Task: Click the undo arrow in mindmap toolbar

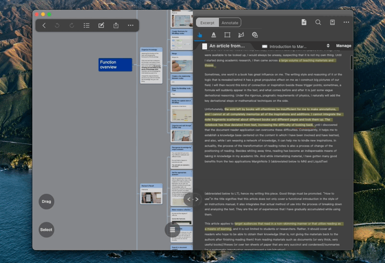Action: tap(57, 25)
